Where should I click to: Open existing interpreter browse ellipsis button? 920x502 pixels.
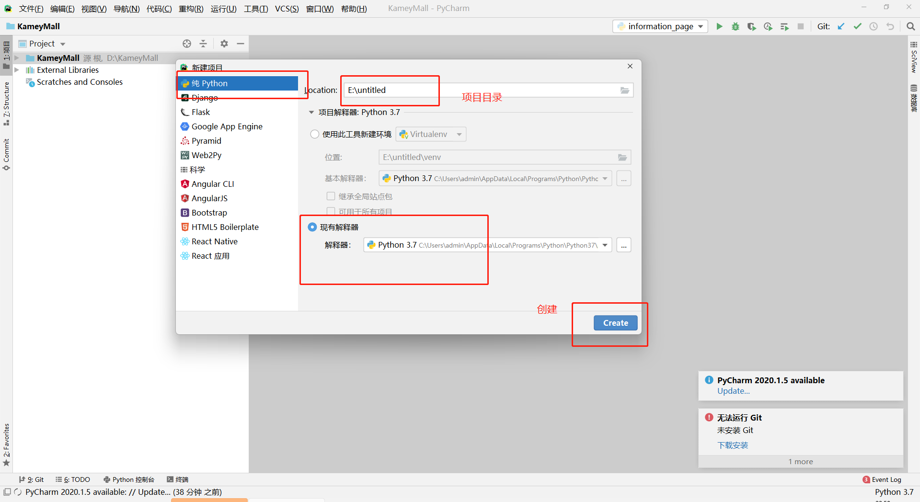[623, 245]
